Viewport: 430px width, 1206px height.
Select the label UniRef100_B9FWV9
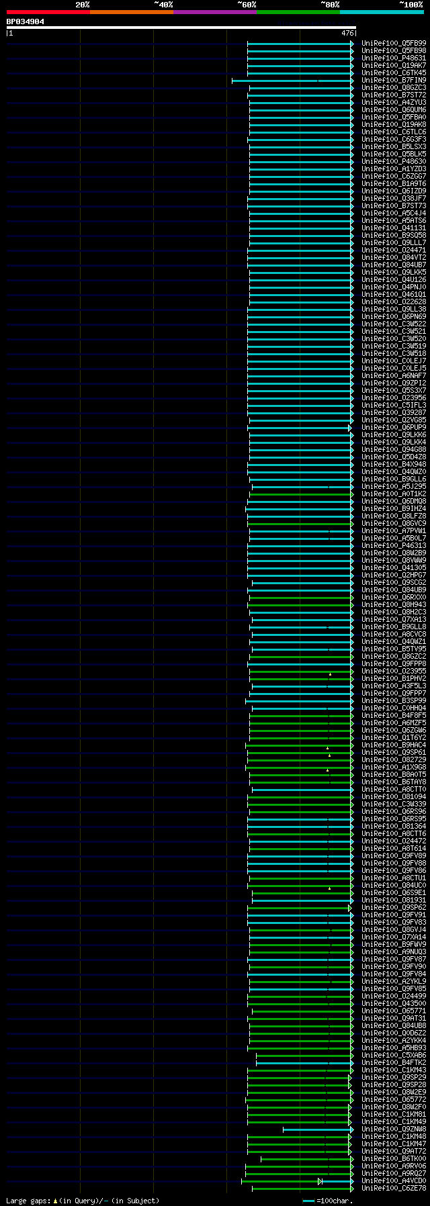tap(394, 944)
